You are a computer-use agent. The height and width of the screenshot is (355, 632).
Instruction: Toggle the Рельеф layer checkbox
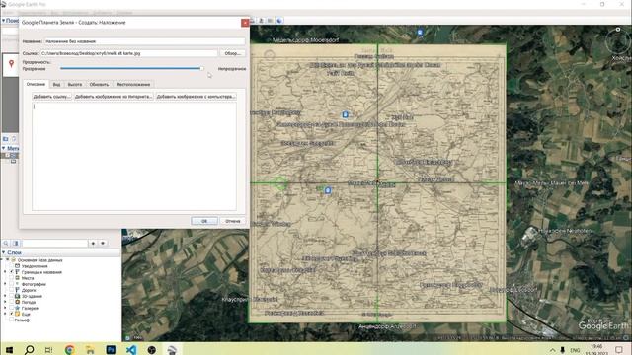12,319
